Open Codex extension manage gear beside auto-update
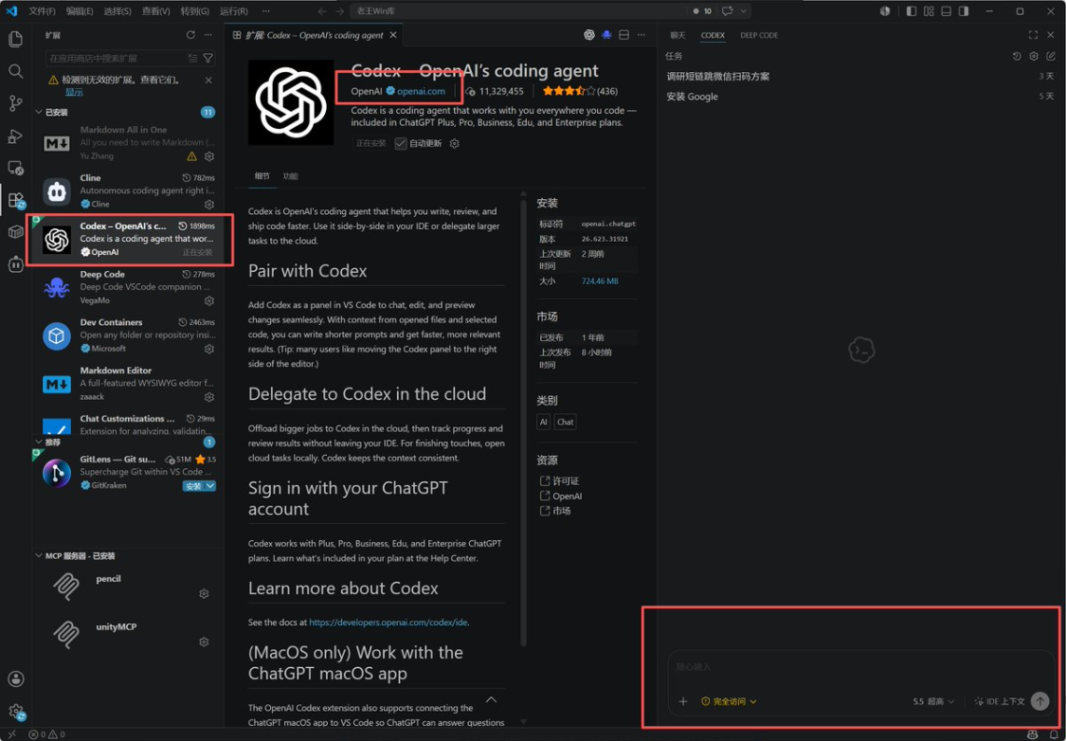Image resolution: width=1066 pixels, height=741 pixels. 455,143
